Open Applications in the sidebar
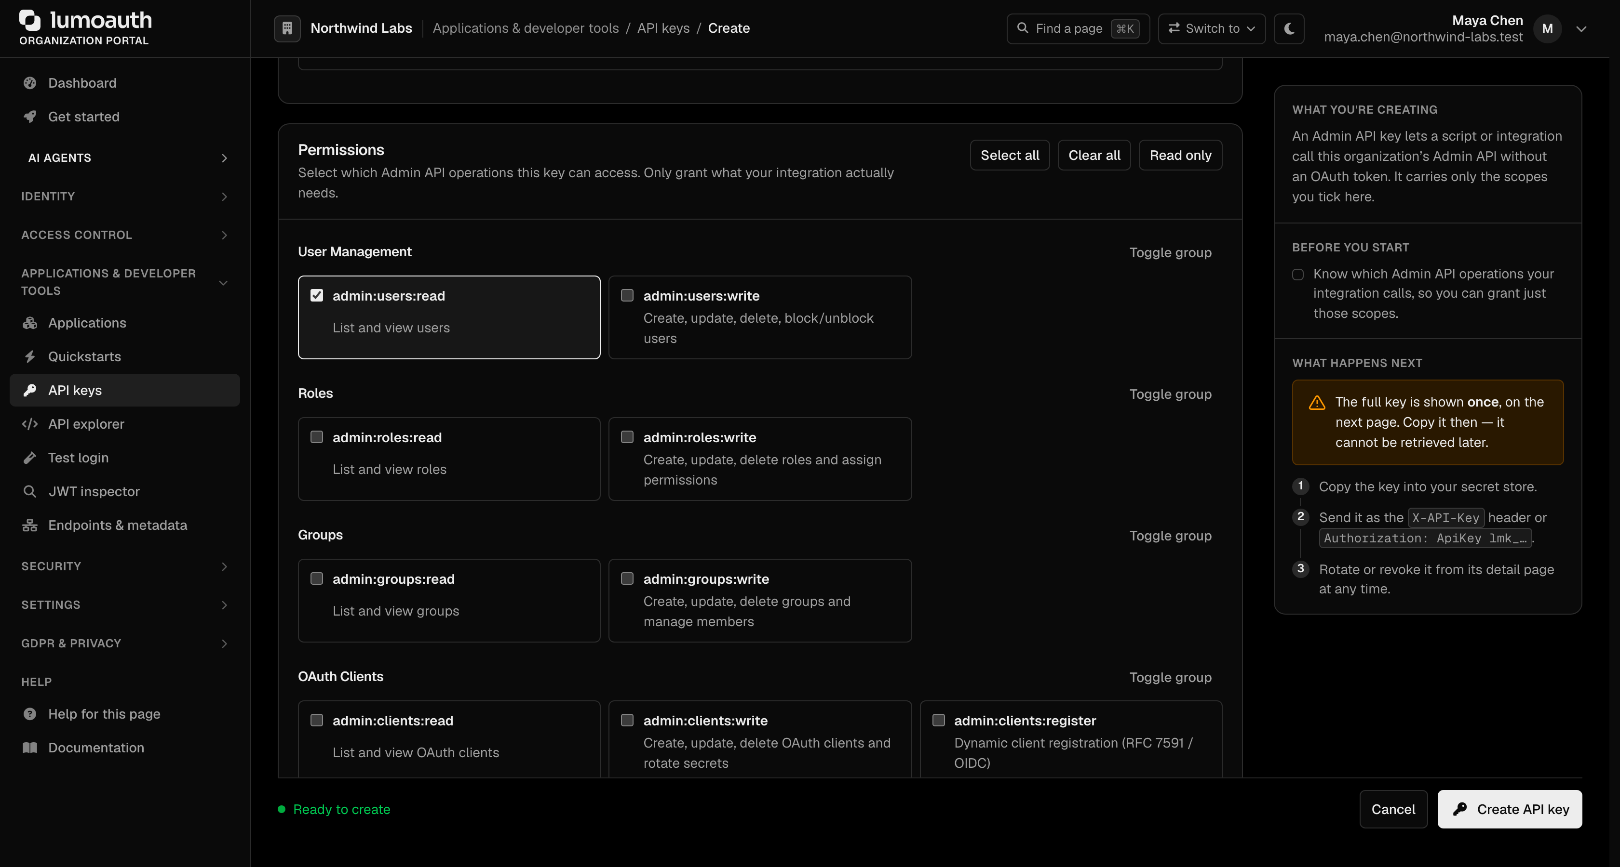 [x=124, y=323]
